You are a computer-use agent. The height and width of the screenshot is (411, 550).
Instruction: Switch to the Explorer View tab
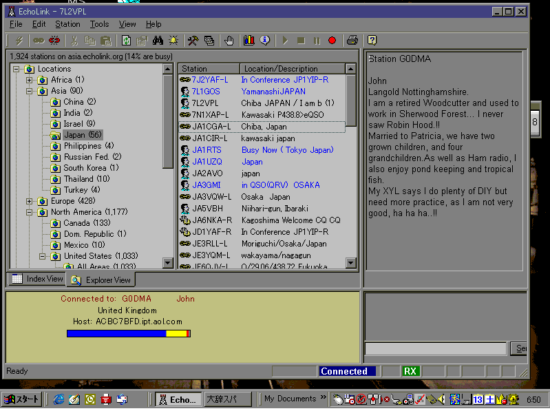click(101, 280)
